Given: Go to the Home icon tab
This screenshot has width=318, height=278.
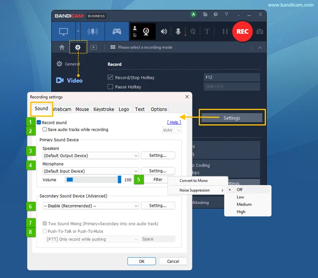Looking at the screenshot, I should pos(62,47).
